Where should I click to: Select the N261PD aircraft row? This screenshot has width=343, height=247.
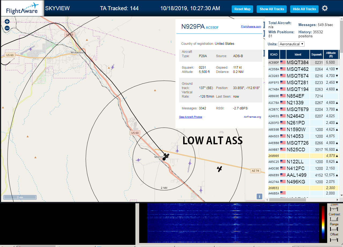click(303, 123)
